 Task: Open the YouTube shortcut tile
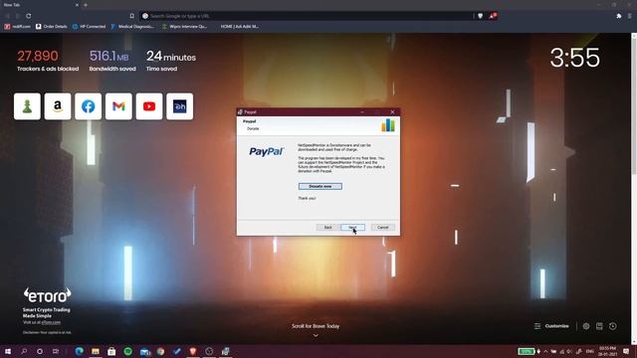tap(149, 106)
